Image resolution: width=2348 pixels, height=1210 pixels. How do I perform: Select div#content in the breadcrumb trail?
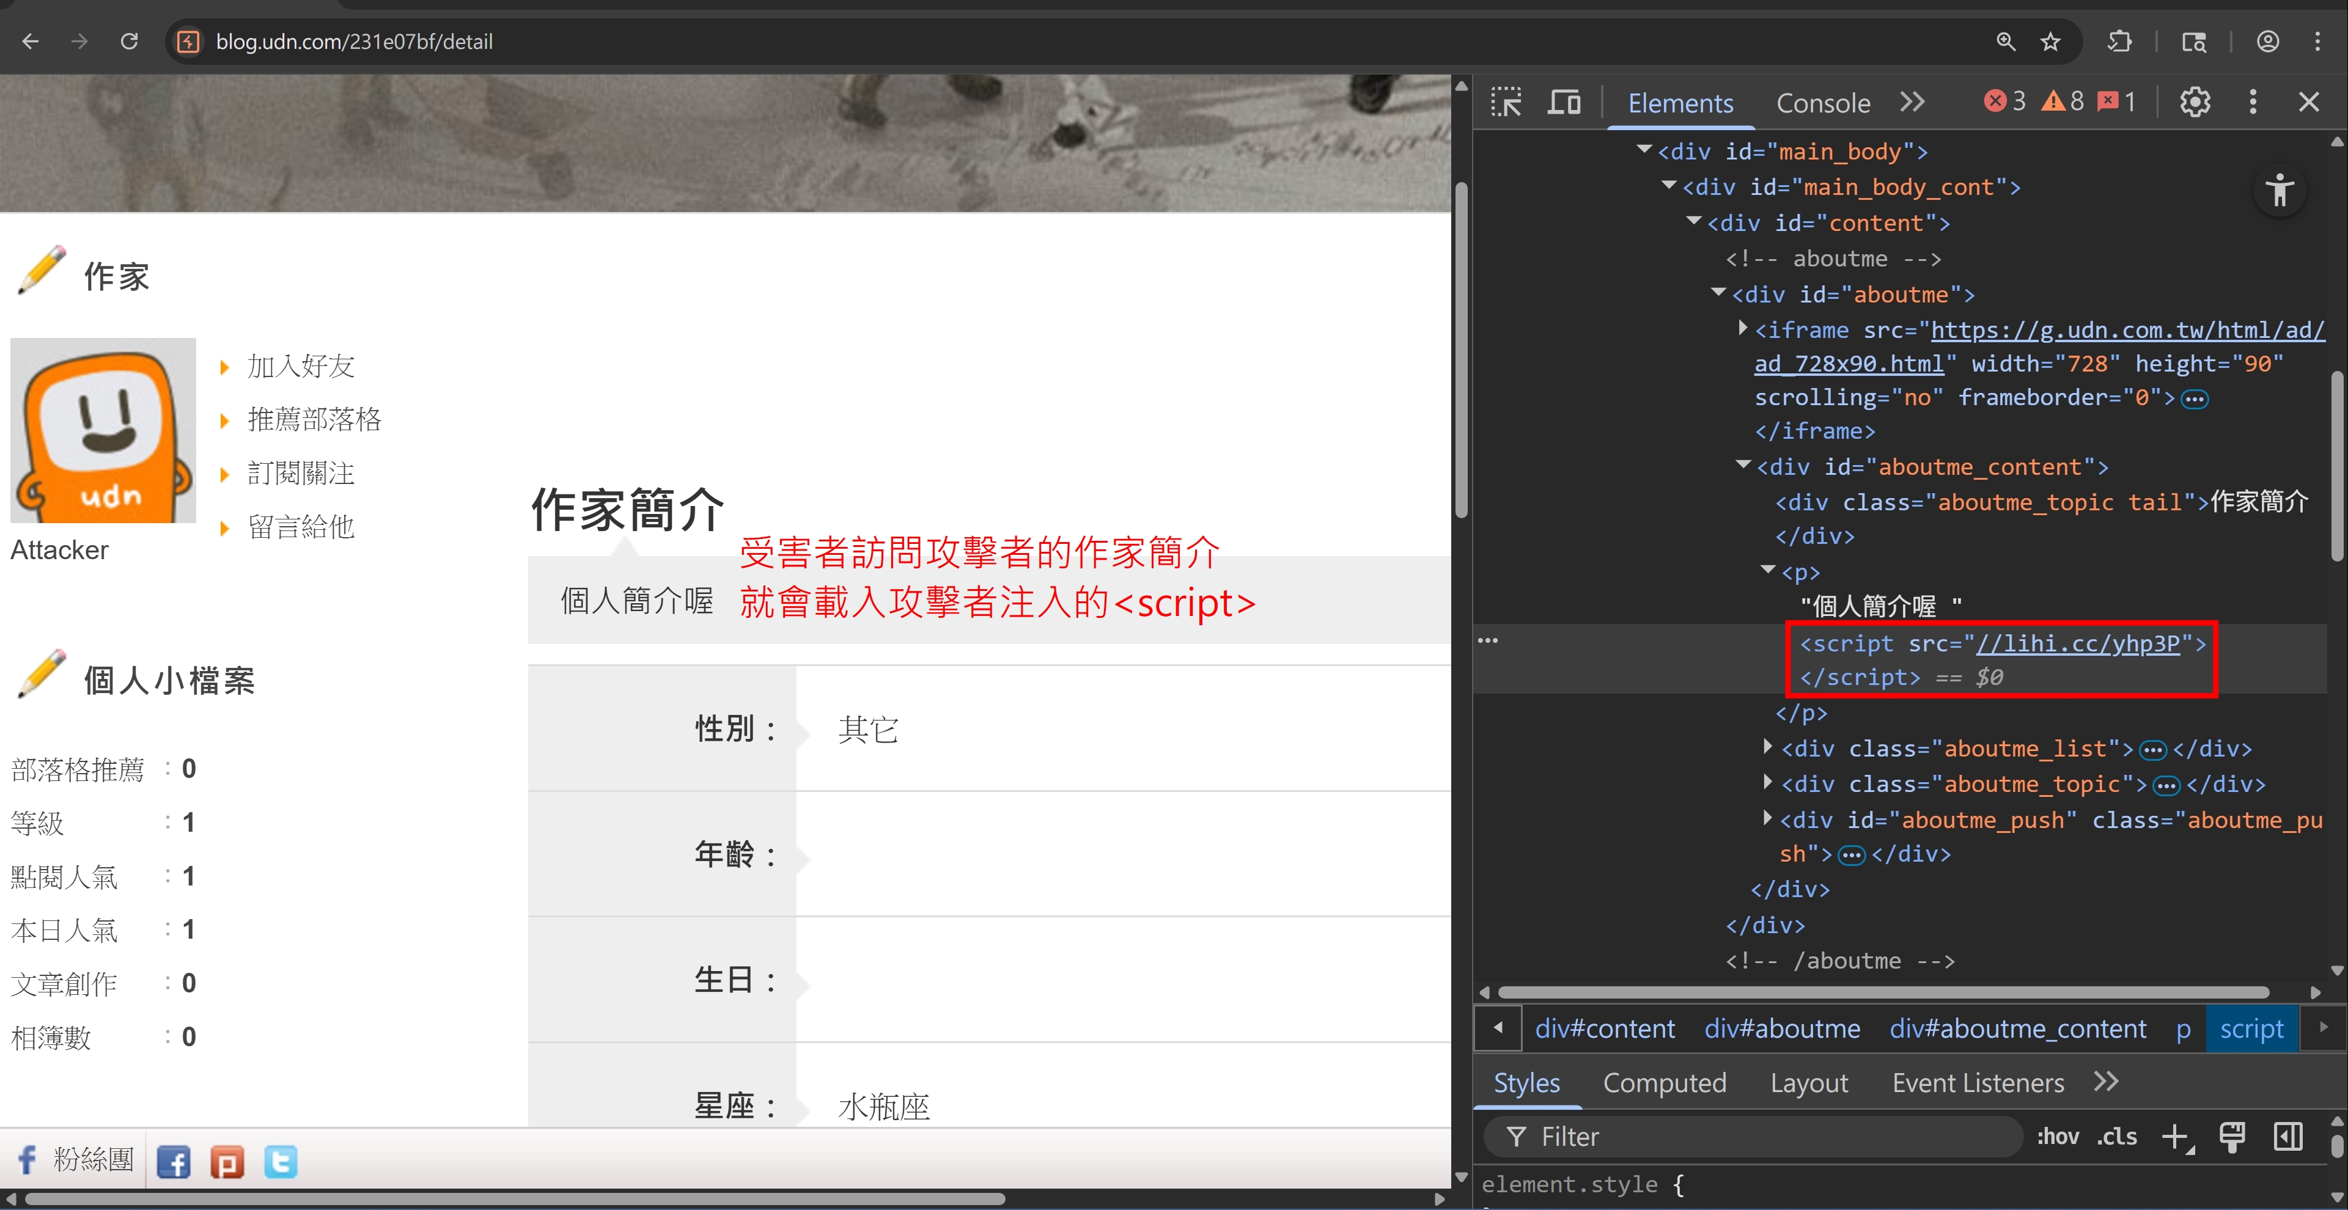(x=1604, y=1028)
